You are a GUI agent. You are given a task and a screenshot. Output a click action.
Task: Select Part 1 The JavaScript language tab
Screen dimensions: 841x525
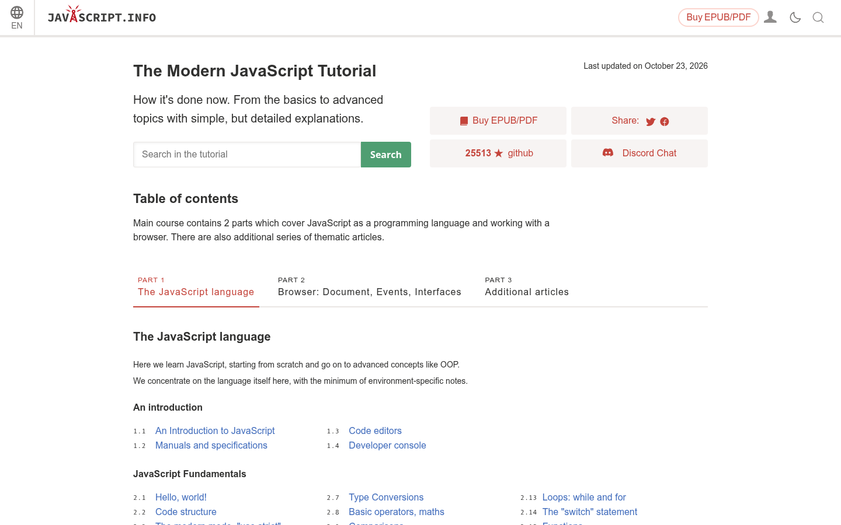tap(196, 286)
